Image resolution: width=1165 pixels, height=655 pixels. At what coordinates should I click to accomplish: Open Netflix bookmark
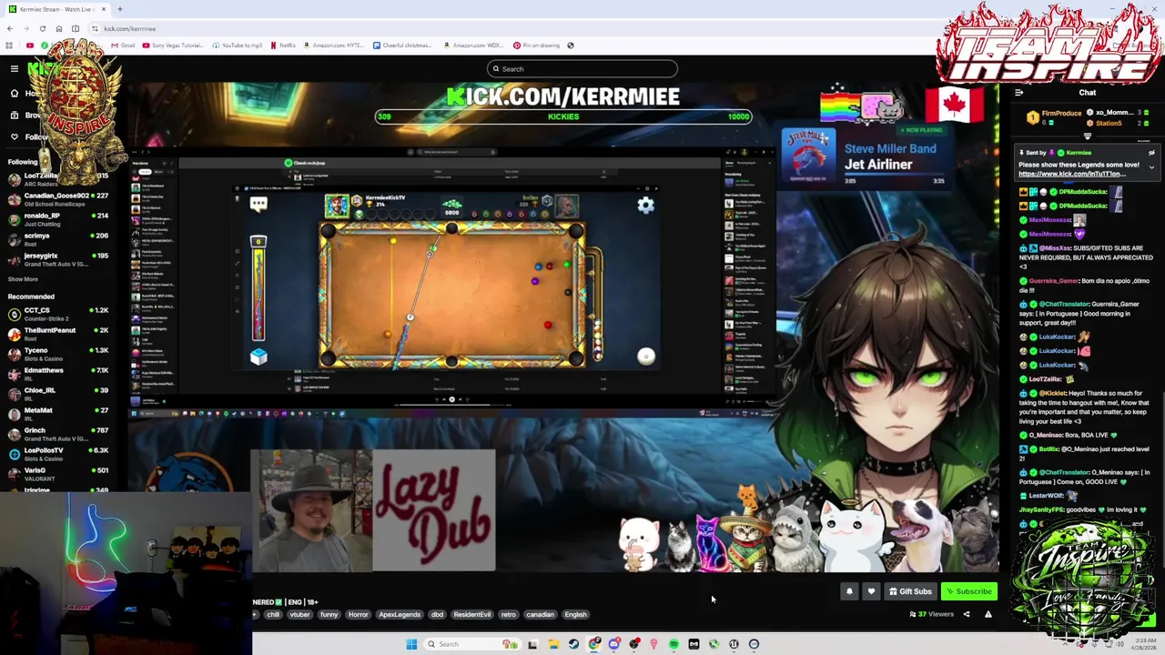tap(283, 45)
